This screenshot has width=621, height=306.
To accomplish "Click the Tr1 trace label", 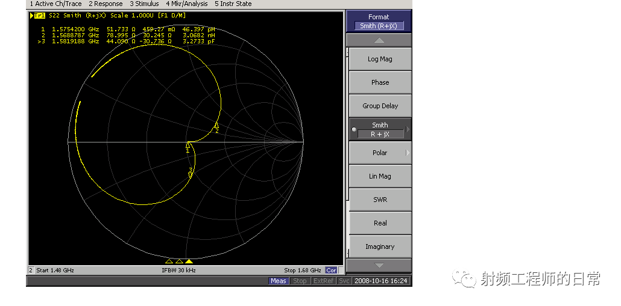I will tap(40, 16).
